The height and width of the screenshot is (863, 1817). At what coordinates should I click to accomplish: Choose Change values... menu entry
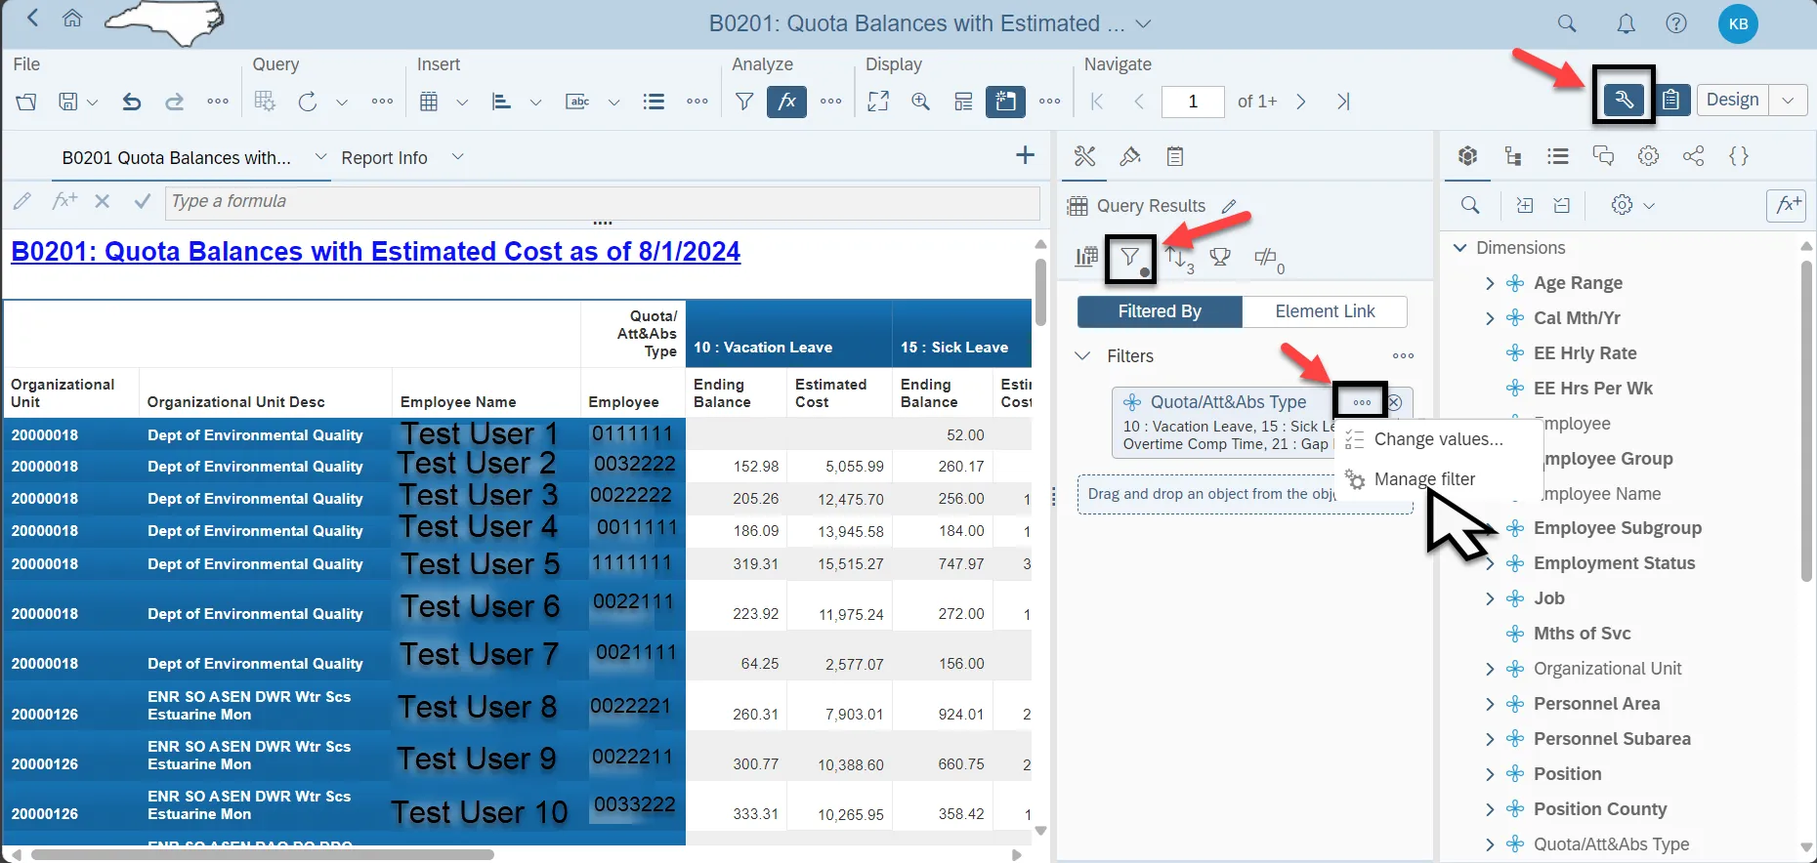pos(1438,439)
